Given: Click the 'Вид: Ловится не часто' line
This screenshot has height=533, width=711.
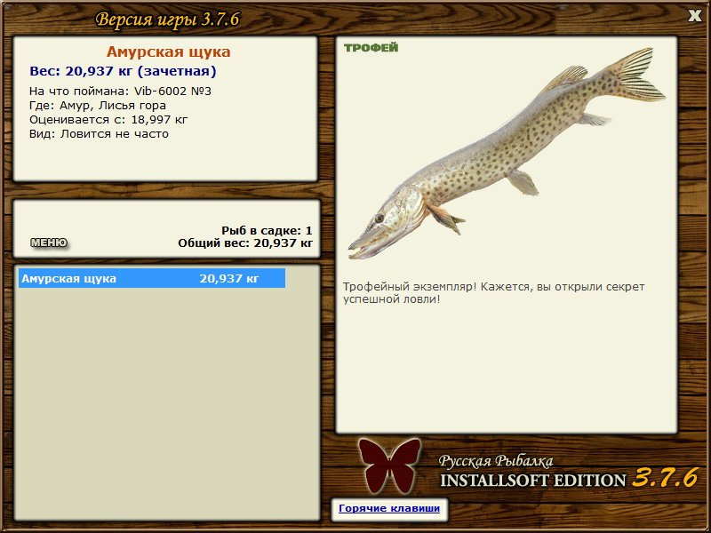Looking at the screenshot, I should [x=99, y=134].
